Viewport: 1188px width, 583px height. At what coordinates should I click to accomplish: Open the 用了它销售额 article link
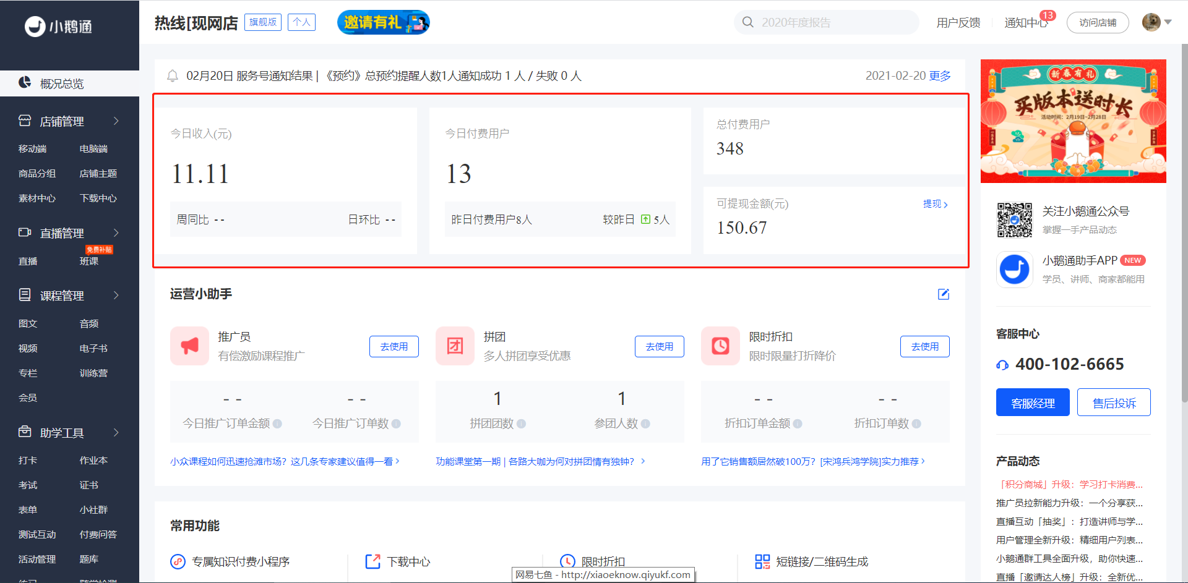point(813,461)
